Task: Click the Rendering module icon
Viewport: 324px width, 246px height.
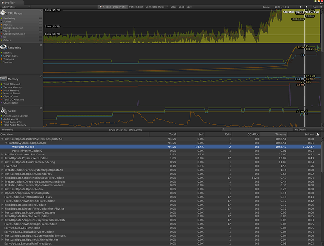Action: [4, 47]
